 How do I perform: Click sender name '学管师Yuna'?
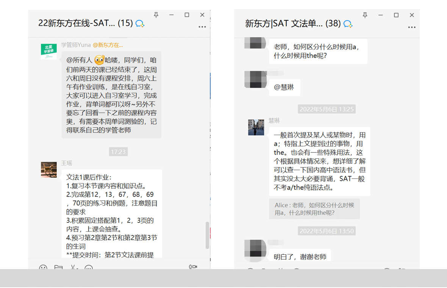(x=76, y=45)
